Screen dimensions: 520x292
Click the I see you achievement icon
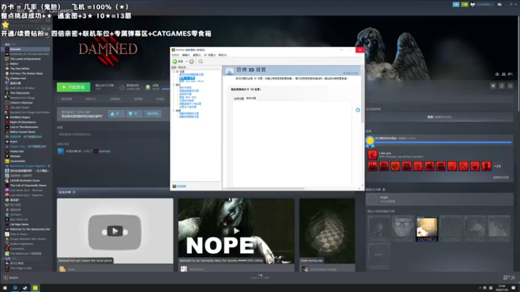click(x=372, y=154)
